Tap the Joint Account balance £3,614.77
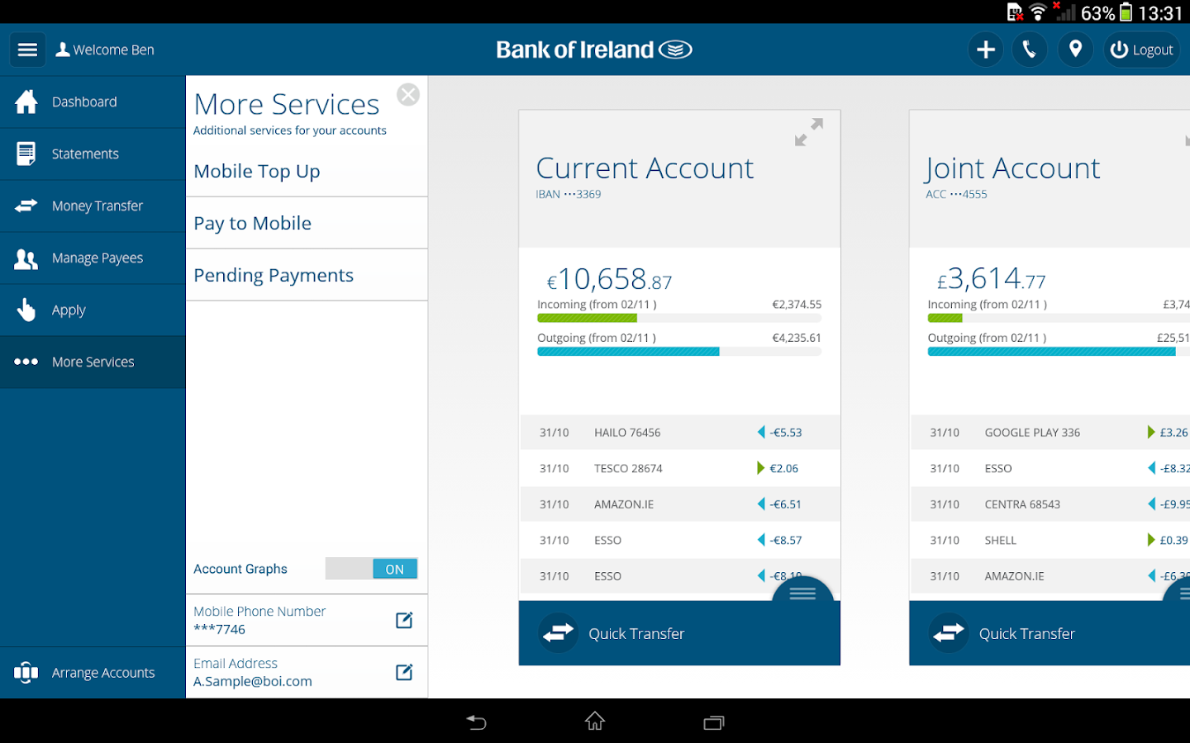Image resolution: width=1190 pixels, height=743 pixels. [x=991, y=279]
